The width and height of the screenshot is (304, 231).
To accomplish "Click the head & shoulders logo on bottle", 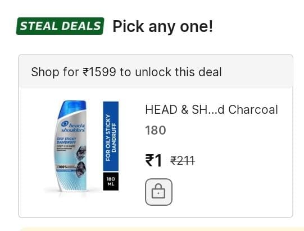I will click(x=73, y=127).
